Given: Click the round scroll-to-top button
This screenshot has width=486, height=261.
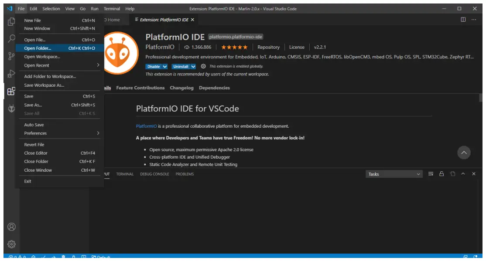Looking at the screenshot, I should click(464, 153).
